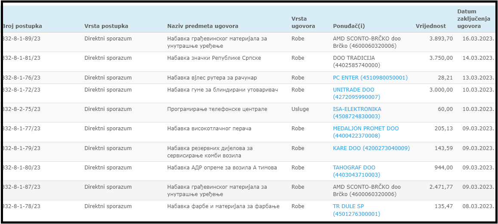Open the KARE DOO bidder link

(371, 148)
